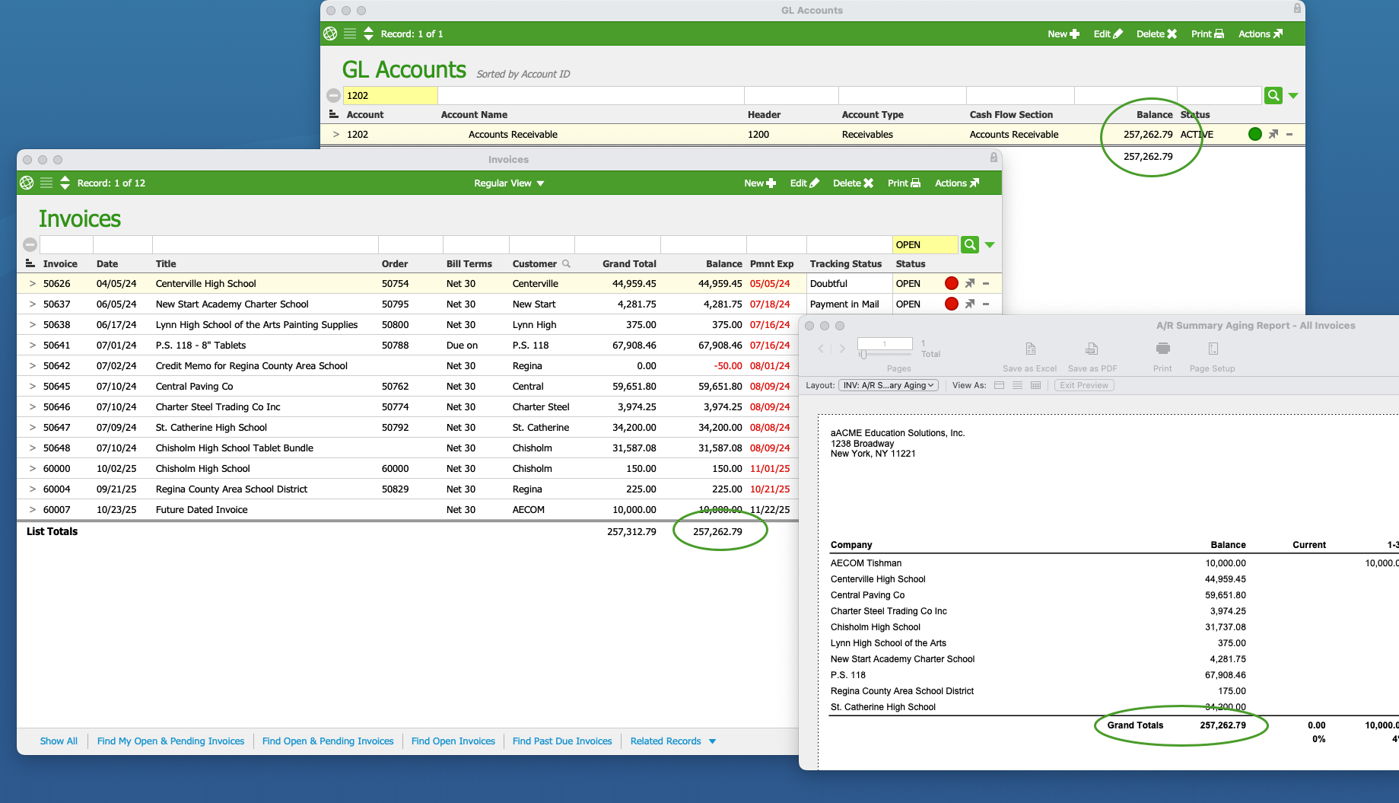Toggle red status dot for invoice 50637

951,304
